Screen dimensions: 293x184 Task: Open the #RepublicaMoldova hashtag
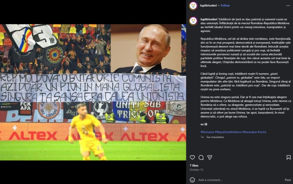coord(228,132)
